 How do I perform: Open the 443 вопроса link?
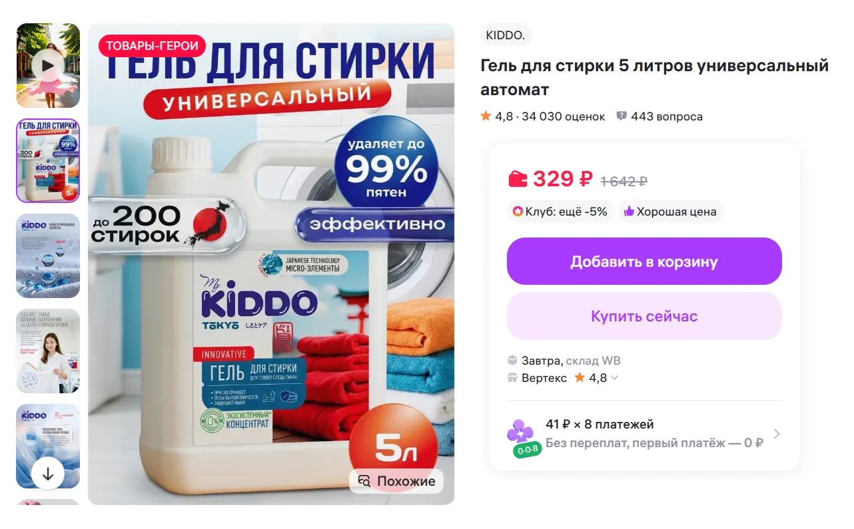[667, 116]
